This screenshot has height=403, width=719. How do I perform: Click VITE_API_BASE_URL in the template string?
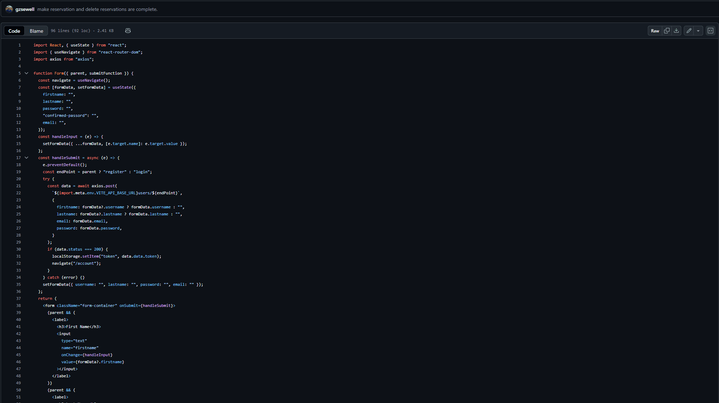tap(116, 193)
